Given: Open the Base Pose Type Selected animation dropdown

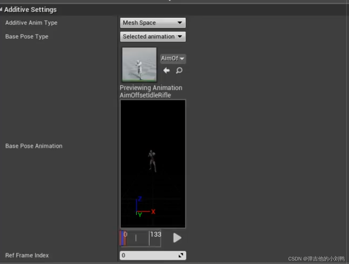Looking at the screenshot, I should tap(153, 36).
